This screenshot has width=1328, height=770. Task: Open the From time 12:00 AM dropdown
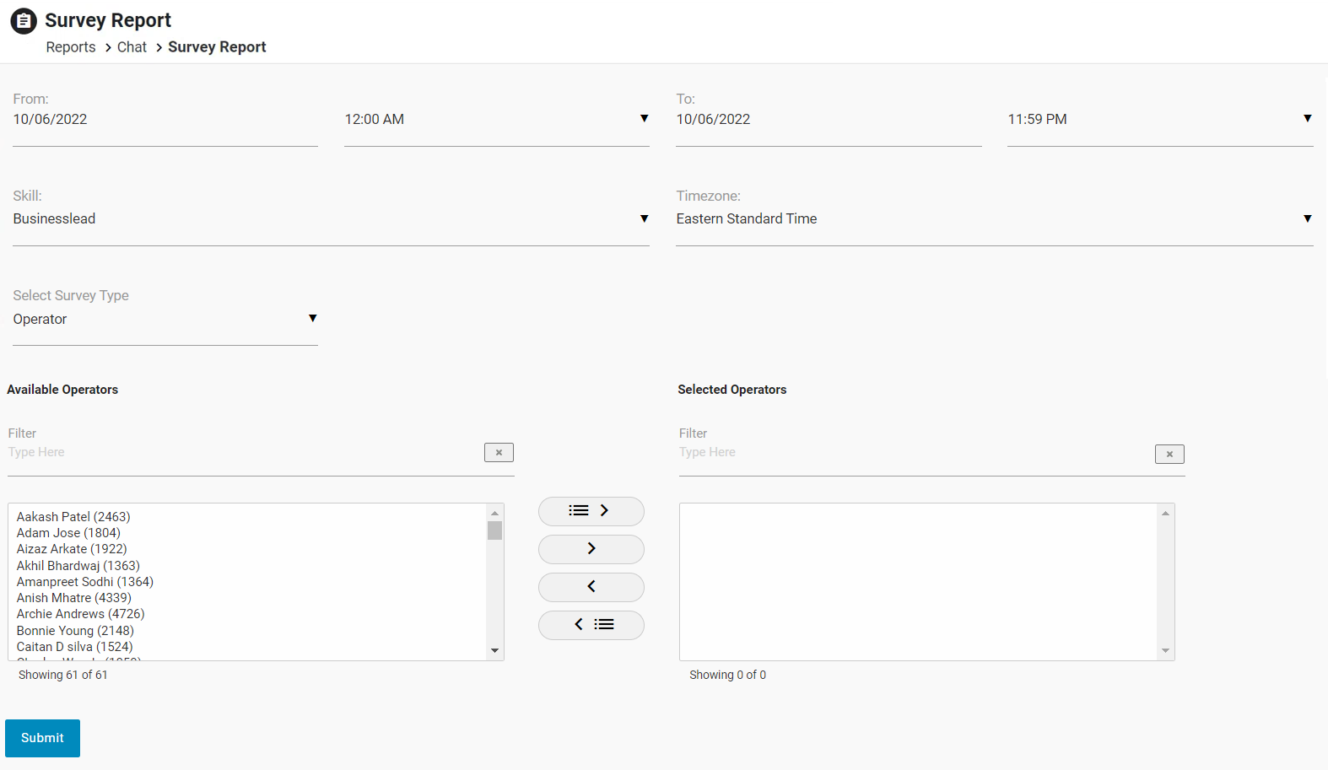coord(496,120)
